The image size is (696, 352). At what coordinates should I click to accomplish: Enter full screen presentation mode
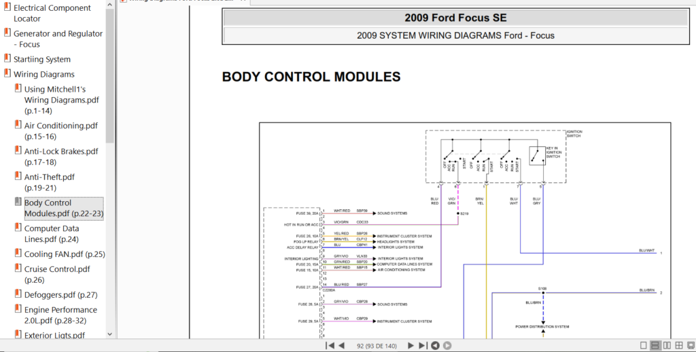click(691, 345)
